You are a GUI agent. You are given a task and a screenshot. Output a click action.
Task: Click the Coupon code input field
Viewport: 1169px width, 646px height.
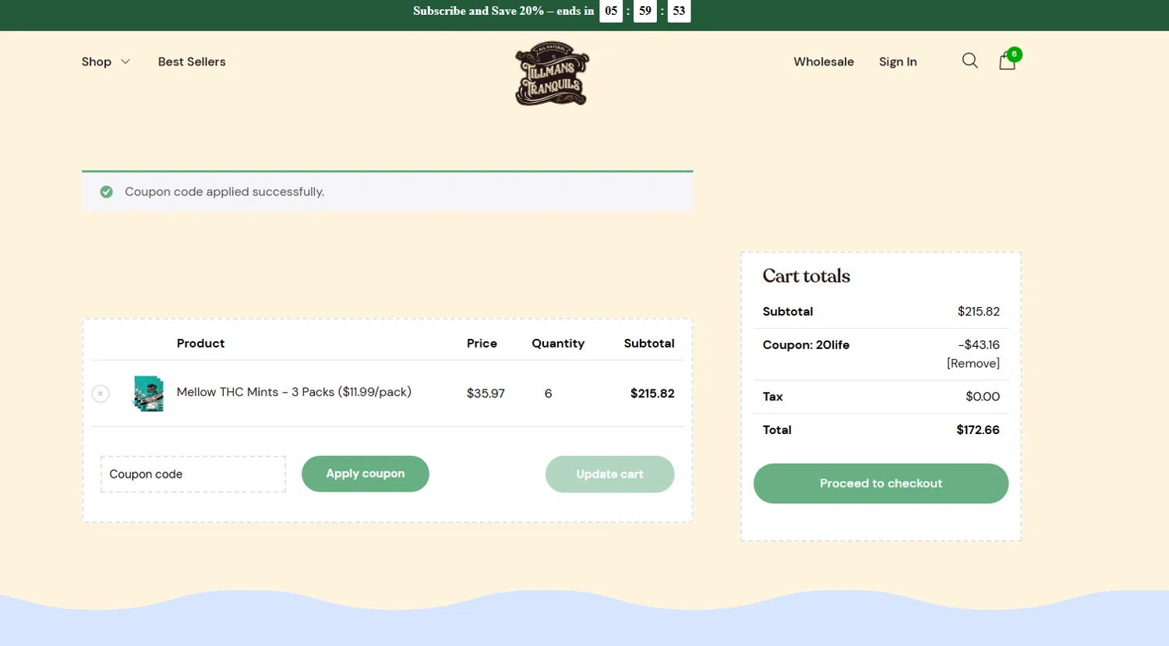(193, 474)
